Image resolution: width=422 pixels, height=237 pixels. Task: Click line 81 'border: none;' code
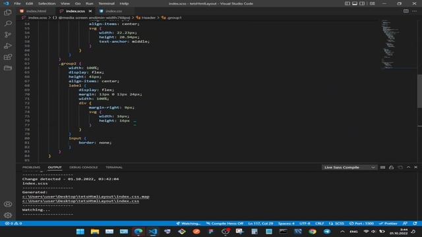95,143
